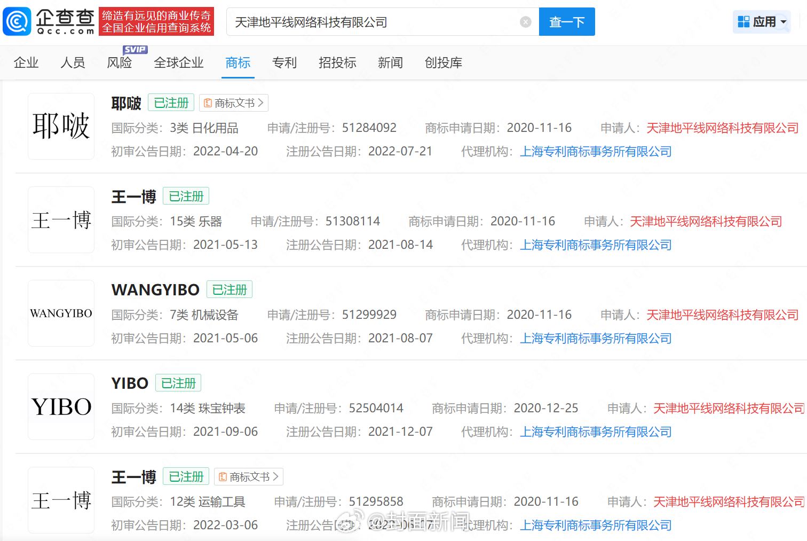The width and height of the screenshot is (807, 541).
Task: Switch to the 风险 tab
Action: coord(120,62)
